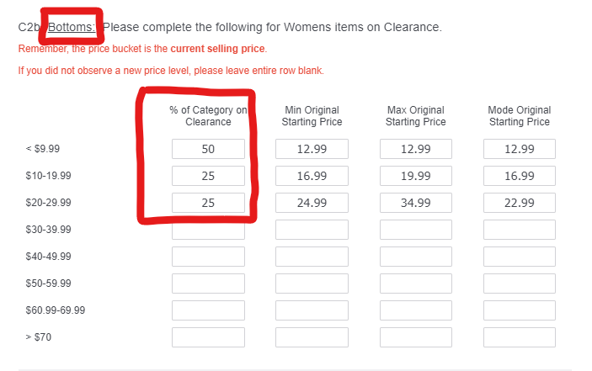Screen dimensions: 592x371
Task: Click Min Original Price field showing 16.99
Action: point(312,176)
